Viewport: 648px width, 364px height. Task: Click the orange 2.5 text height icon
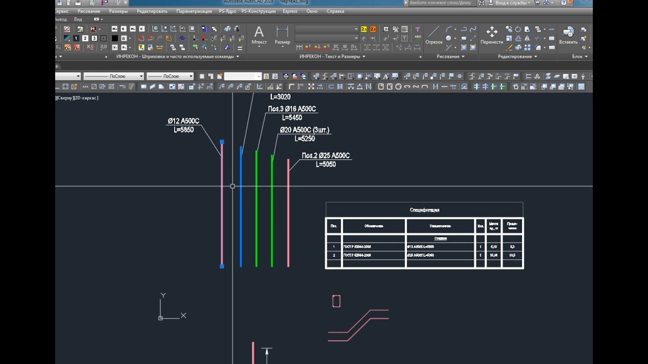pyautogui.click(x=373, y=29)
